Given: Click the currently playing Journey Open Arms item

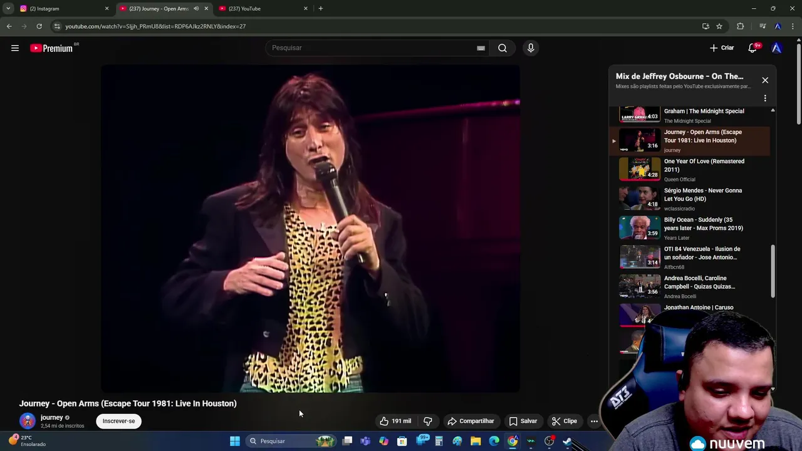Looking at the screenshot, I should point(689,141).
